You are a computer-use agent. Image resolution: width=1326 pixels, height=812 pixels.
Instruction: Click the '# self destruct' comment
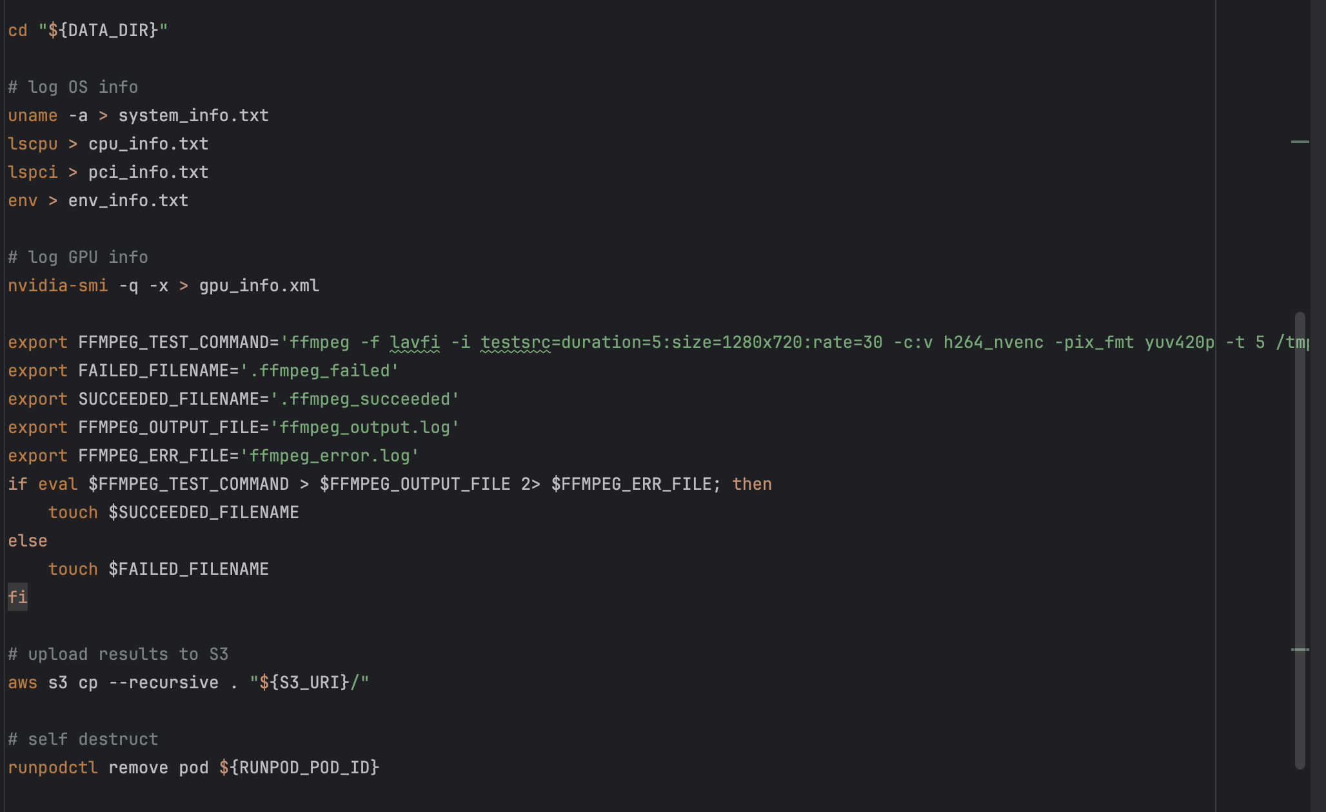(x=83, y=739)
